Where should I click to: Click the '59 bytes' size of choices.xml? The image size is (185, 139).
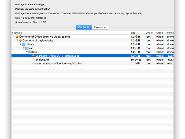point(136,60)
